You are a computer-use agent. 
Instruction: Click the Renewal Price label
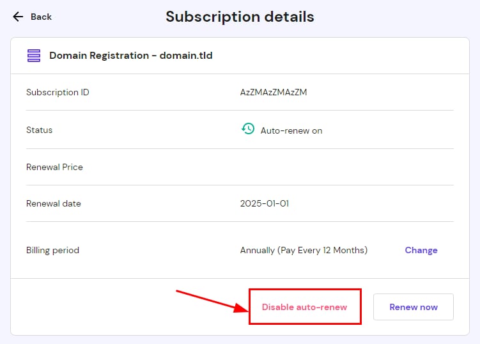[x=54, y=167]
